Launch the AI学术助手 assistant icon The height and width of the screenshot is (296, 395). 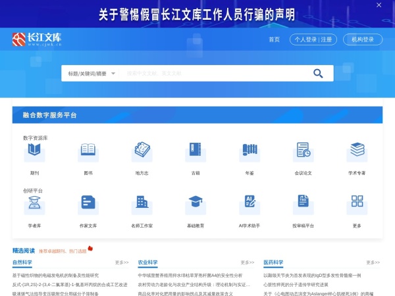[x=250, y=203]
